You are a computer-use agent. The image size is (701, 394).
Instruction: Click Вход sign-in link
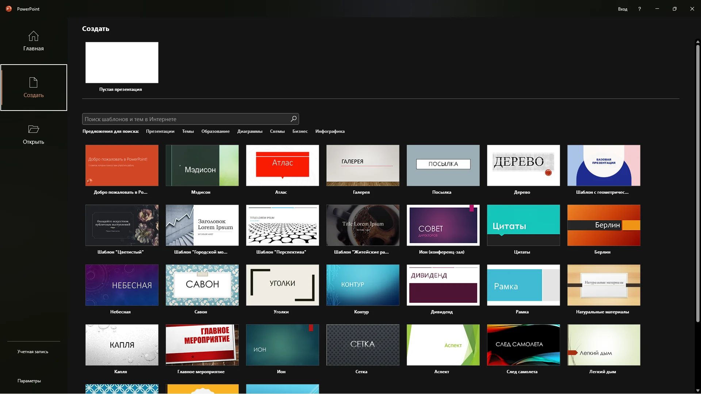tap(623, 9)
